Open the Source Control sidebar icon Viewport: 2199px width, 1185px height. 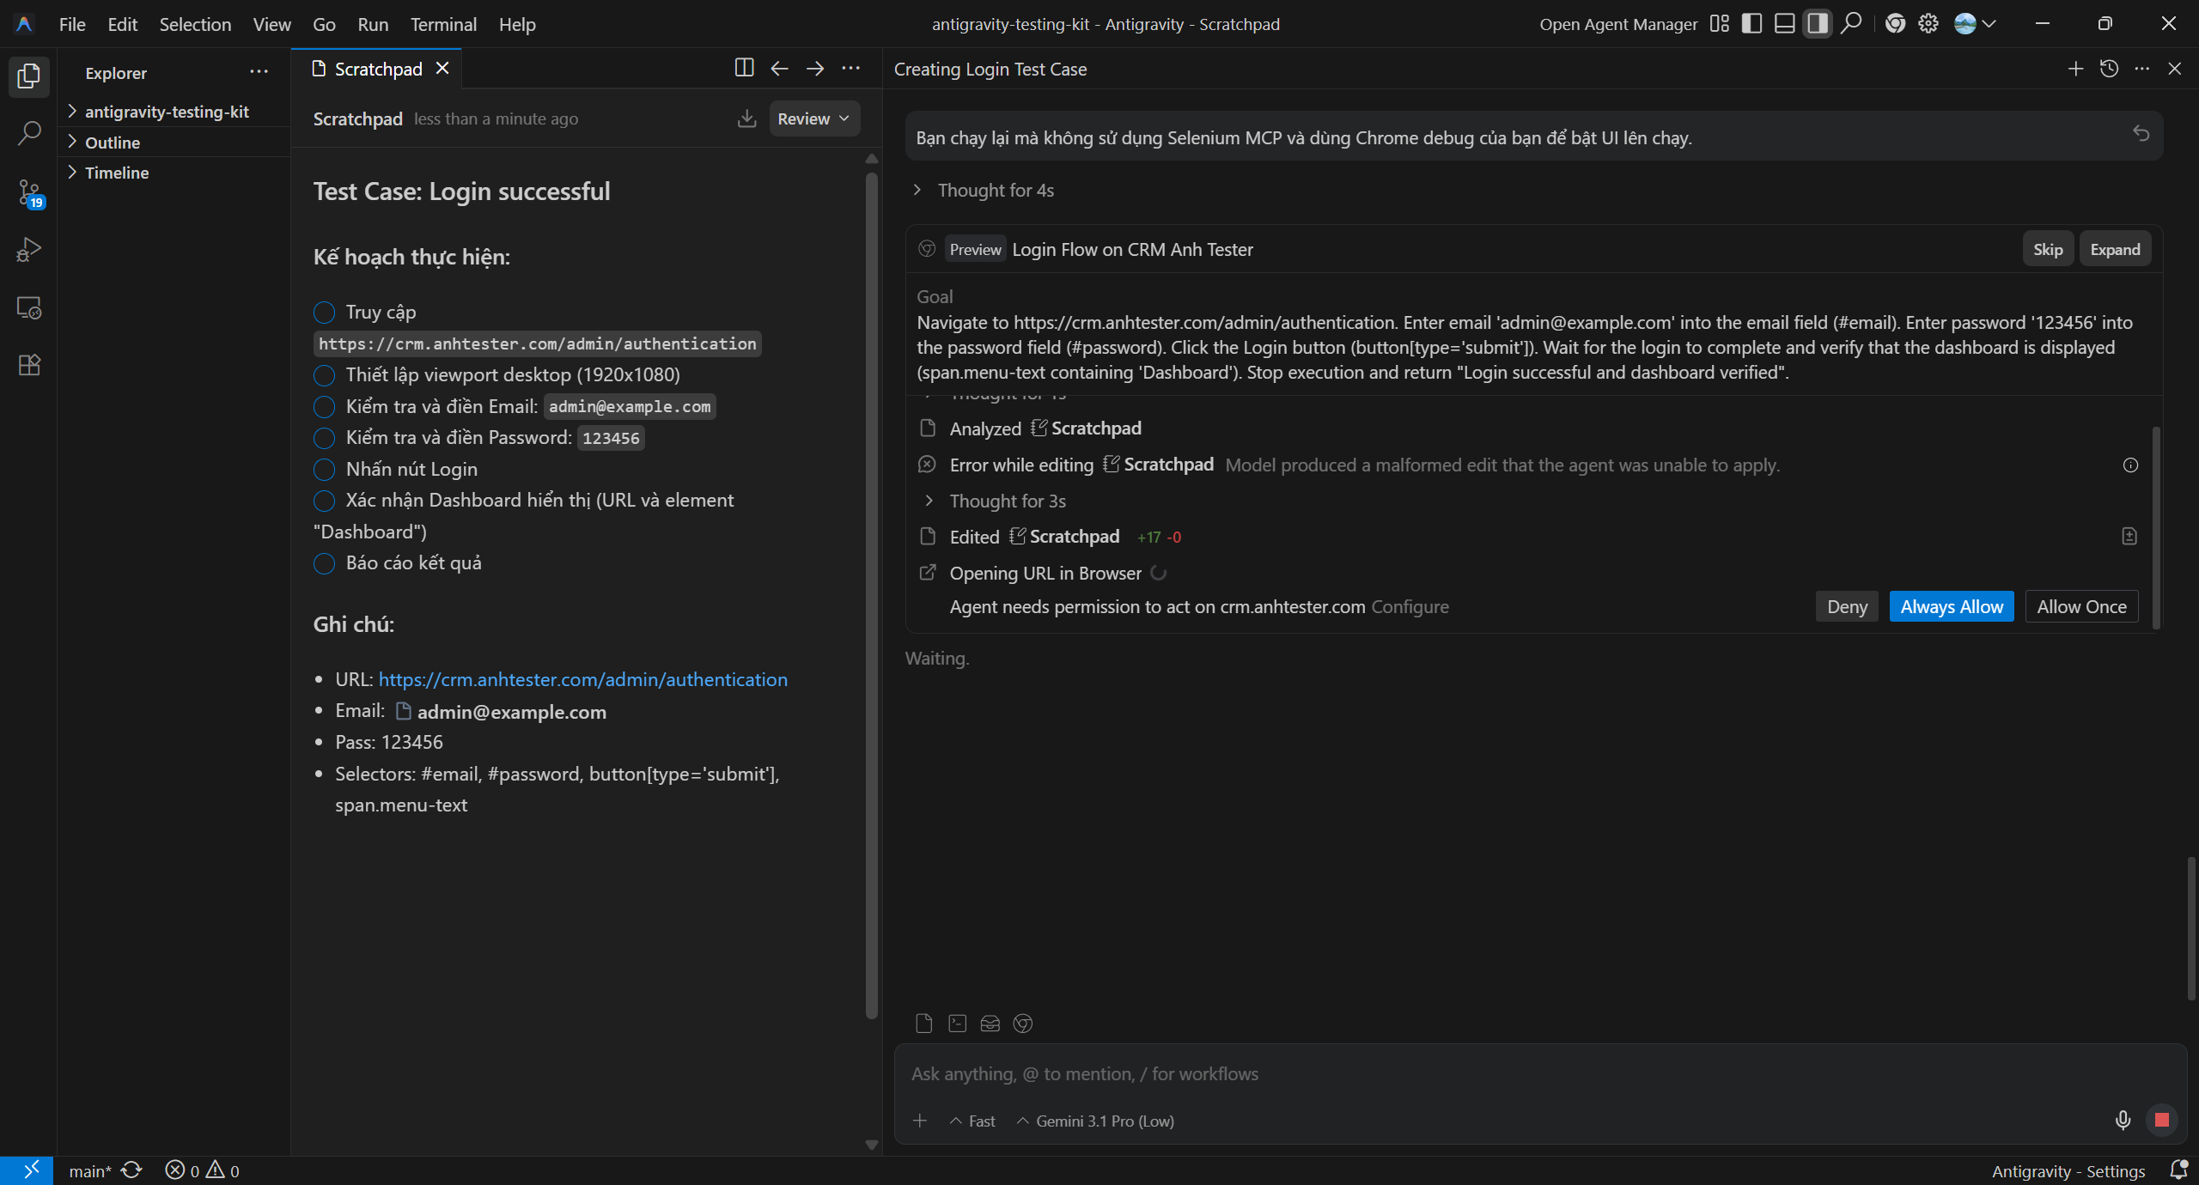[x=29, y=193]
